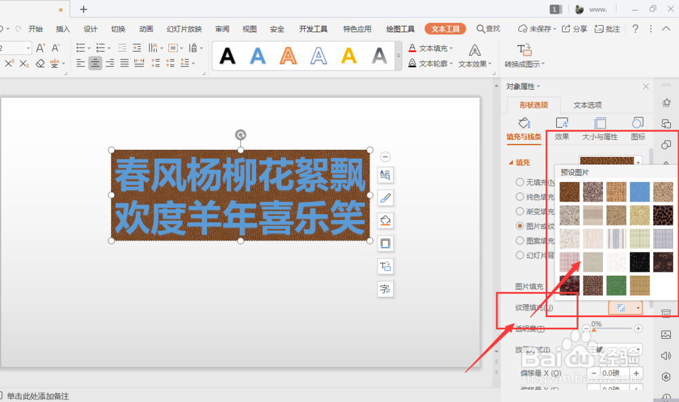Select the gray A text style
This screenshot has width=679, height=402.
click(x=380, y=56)
